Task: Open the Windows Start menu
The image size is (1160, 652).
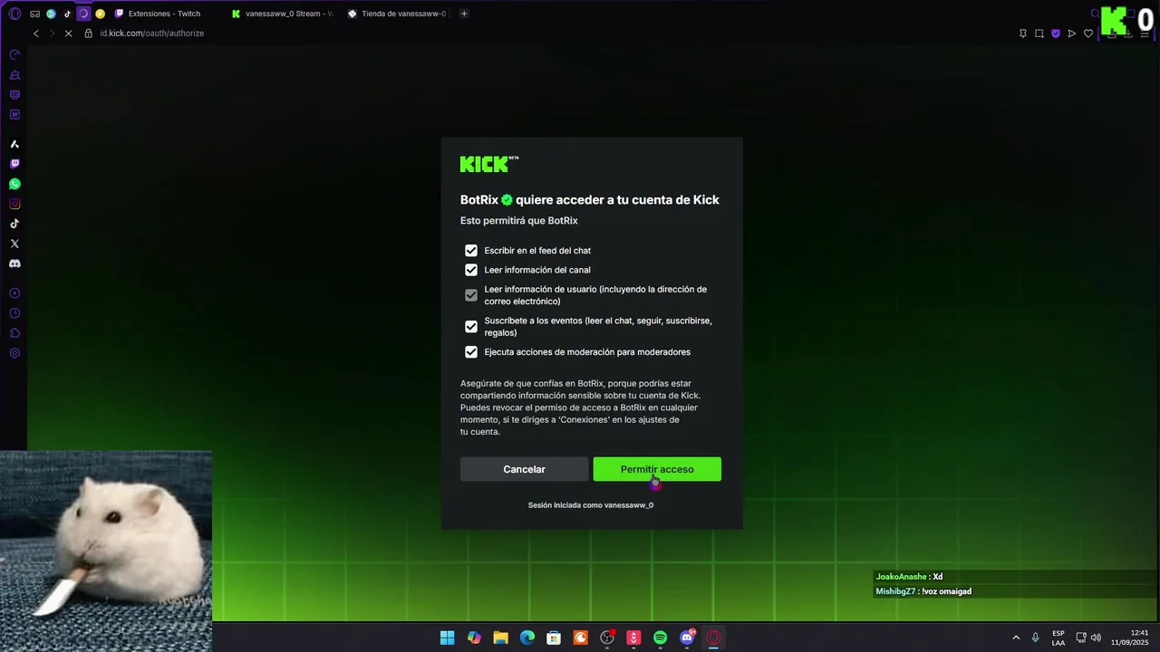Action: point(448,638)
